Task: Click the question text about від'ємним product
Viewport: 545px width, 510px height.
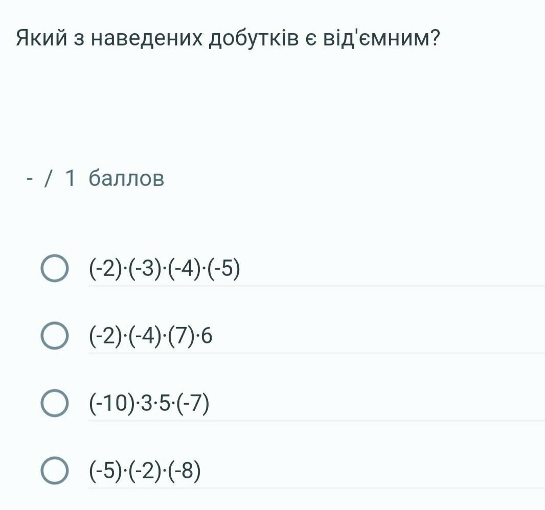Action: (x=228, y=38)
